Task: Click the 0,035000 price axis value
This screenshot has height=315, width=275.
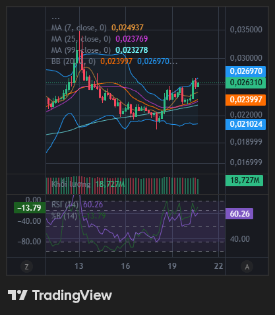Action: [246, 30]
